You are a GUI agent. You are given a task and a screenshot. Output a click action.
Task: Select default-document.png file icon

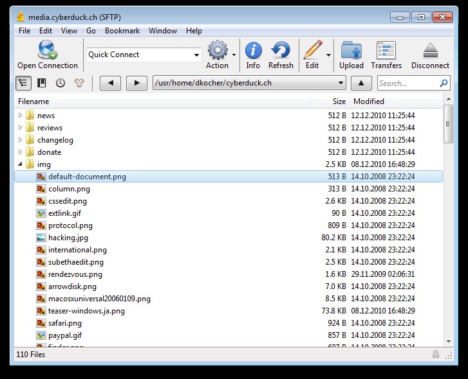(41, 177)
